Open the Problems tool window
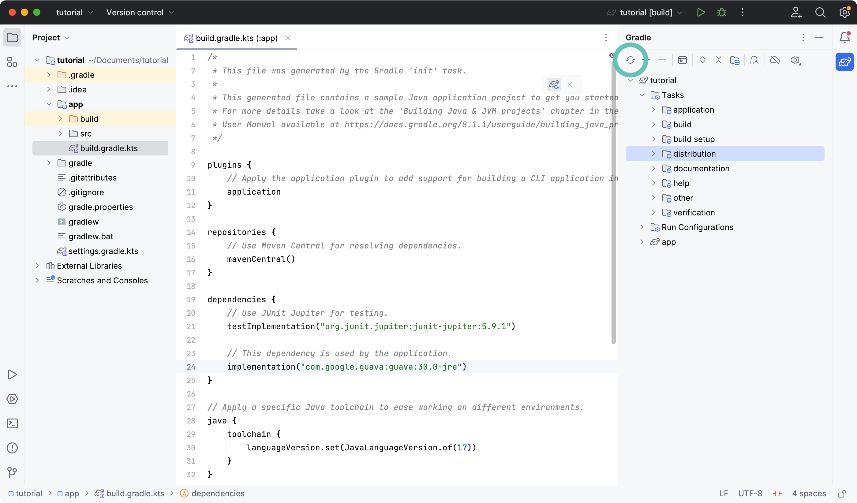Screen dimensions: 857x503 (x=12, y=448)
